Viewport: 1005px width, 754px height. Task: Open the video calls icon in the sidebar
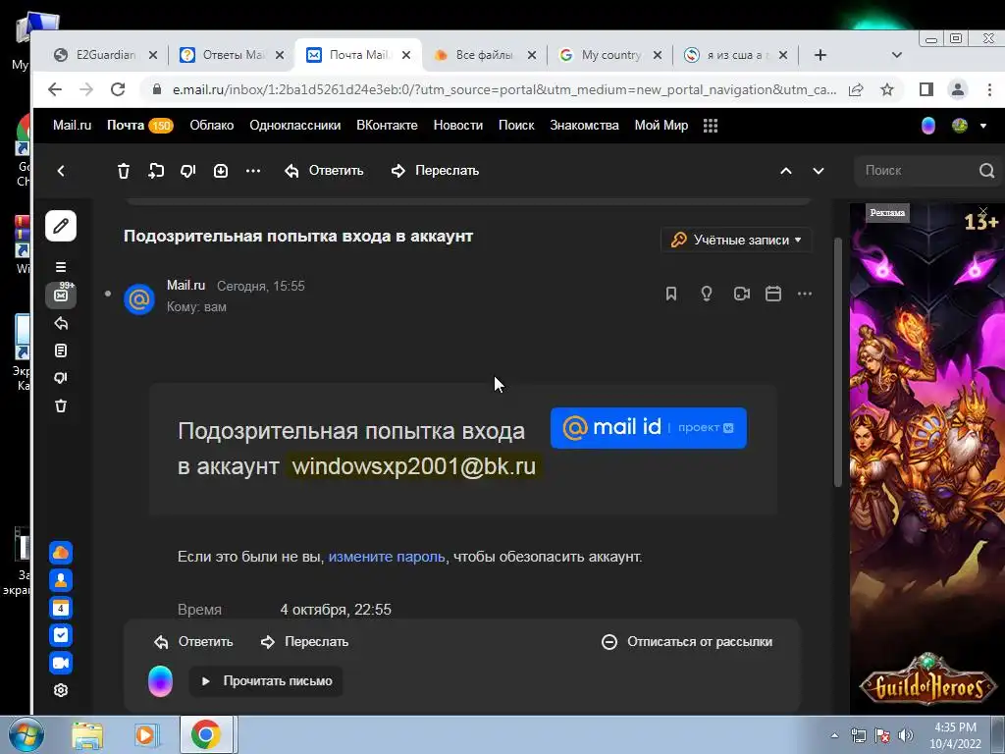(61, 663)
